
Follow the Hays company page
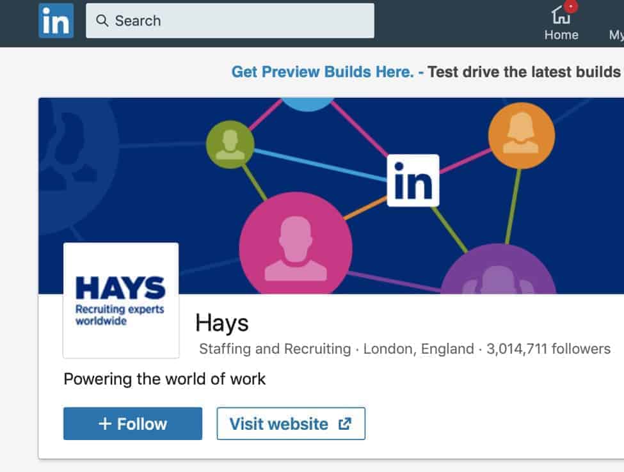(x=132, y=423)
